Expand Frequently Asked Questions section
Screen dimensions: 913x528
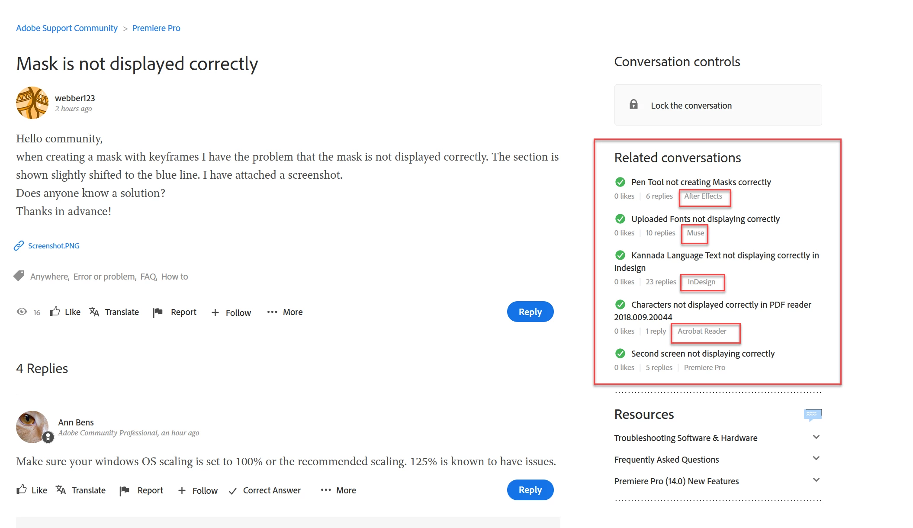click(x=816, y=458)
